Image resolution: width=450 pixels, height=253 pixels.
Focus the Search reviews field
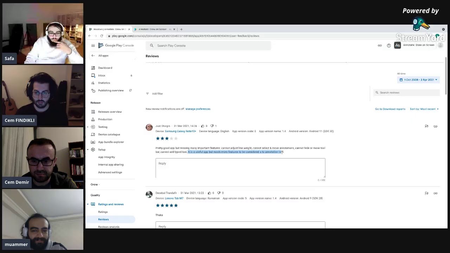(406, 92)
